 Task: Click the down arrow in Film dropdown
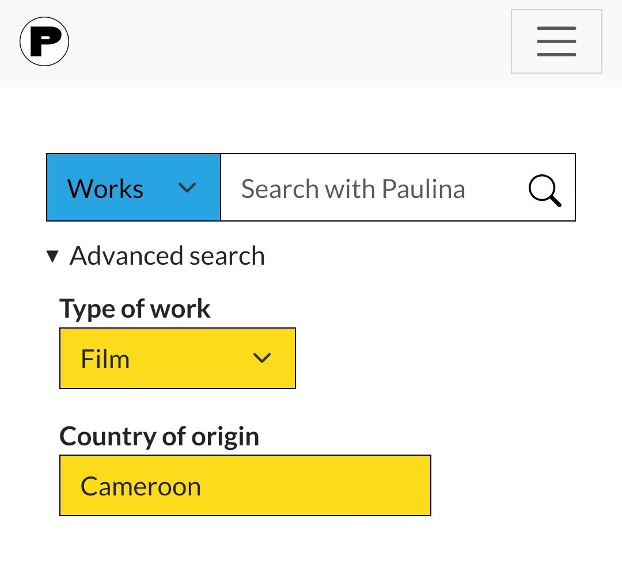click(x=262, y=358)
